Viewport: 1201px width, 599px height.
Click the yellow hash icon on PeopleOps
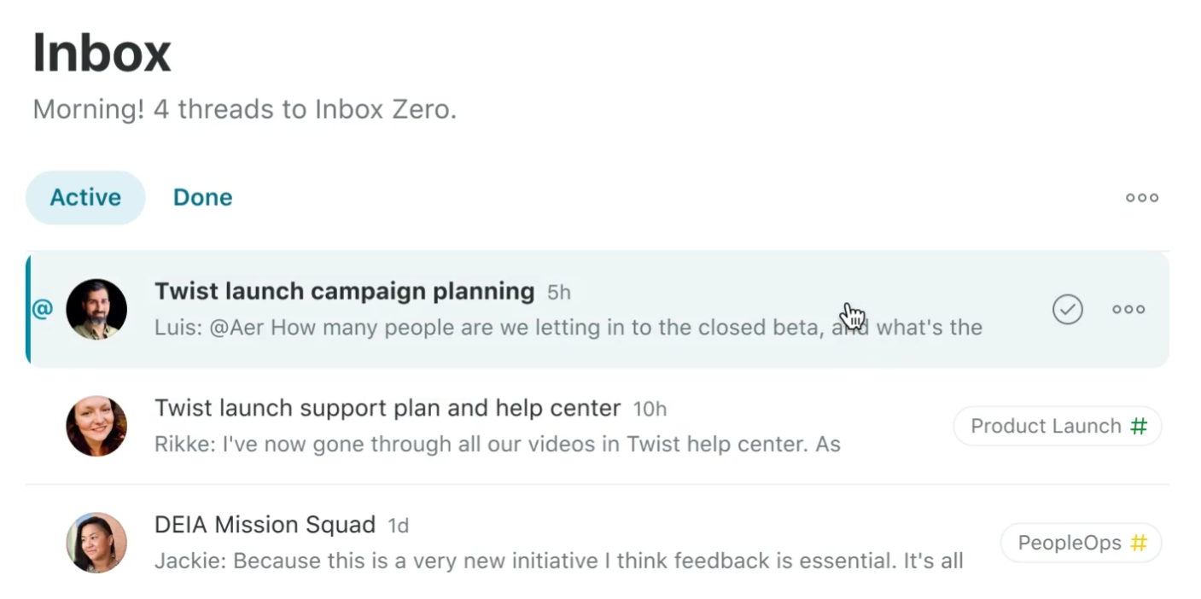1139,543
